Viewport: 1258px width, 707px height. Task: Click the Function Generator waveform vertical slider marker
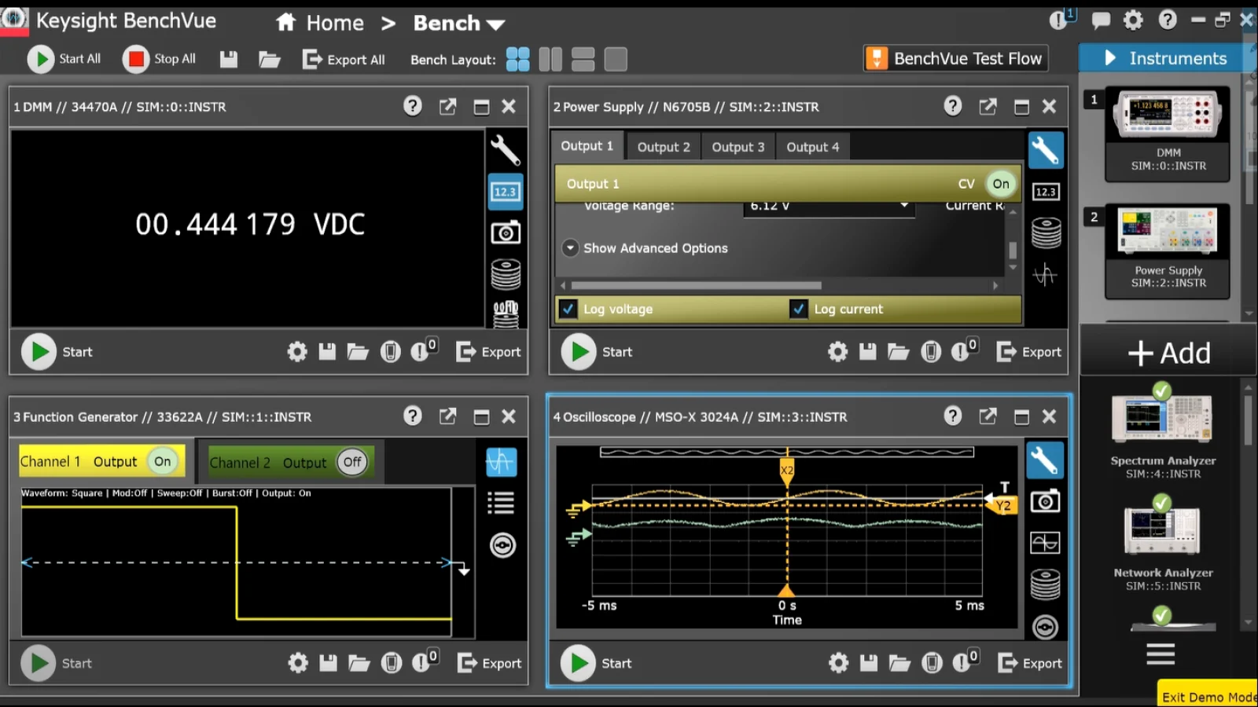tap(464, 570)
